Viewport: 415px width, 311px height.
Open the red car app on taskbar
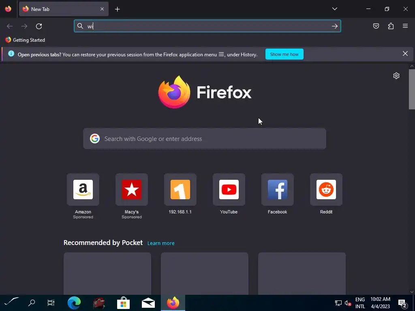coord(99,303)
